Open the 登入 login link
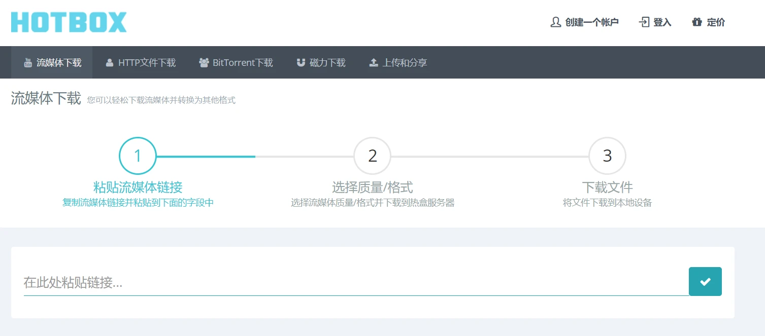 655,22
